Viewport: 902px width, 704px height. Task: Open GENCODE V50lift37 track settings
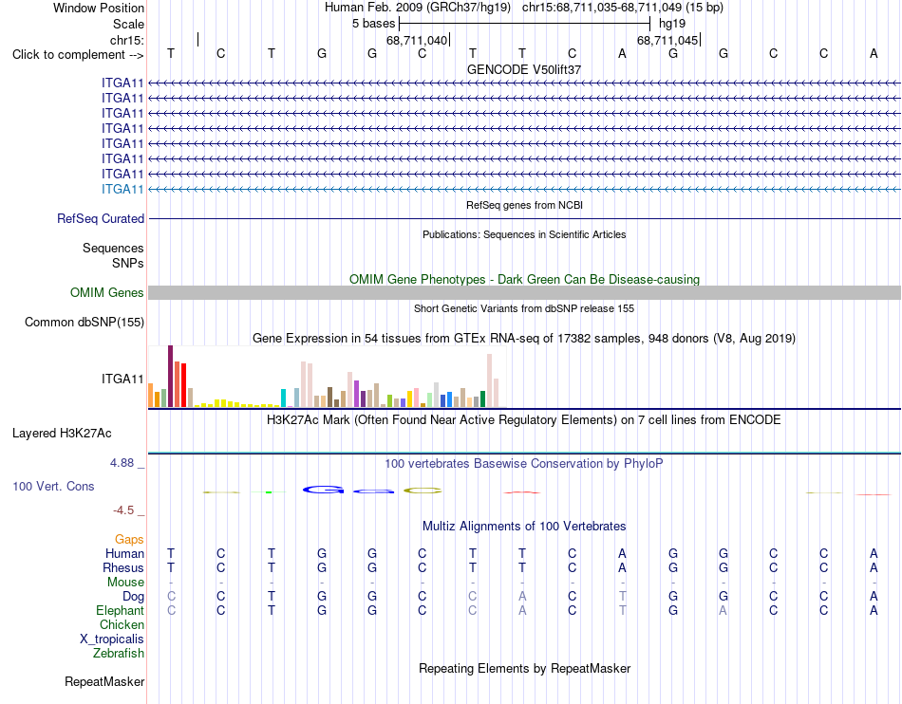pyautogui.click(x=524, y=69)
